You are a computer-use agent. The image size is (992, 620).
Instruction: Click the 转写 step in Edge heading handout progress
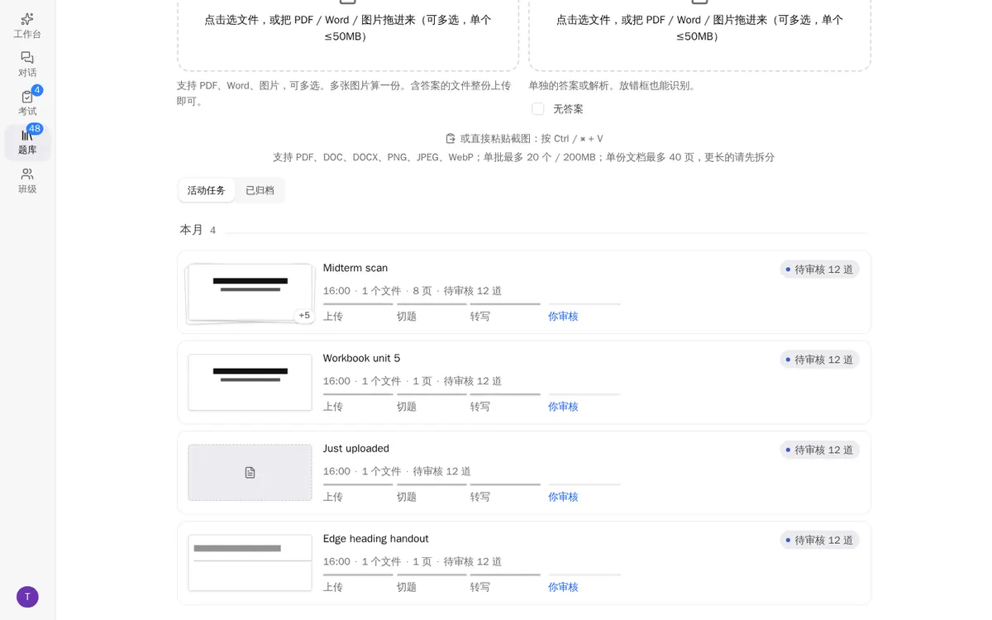[480, 586]
